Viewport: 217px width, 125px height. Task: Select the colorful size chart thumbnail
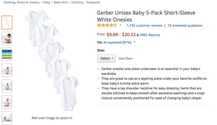point(7,54)
